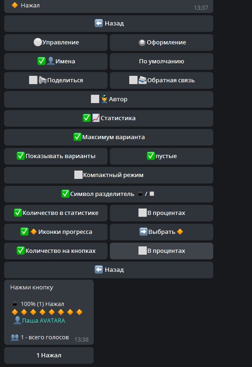The height and width of the screenshot is (367, 252).
Task: Click the right arrow icon on Выбрать
Action: pyautogui.click(x=143, y=232)
